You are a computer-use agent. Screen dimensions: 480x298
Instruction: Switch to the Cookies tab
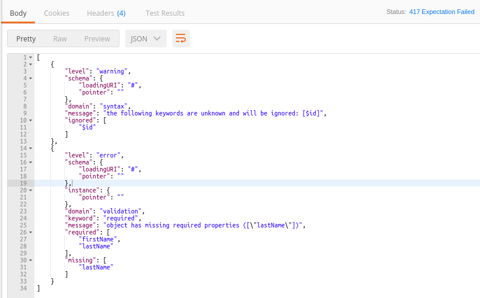click(57, 13)
